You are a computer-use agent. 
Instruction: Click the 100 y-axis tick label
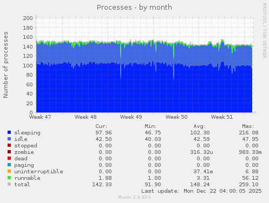click(x=28, y=65)
